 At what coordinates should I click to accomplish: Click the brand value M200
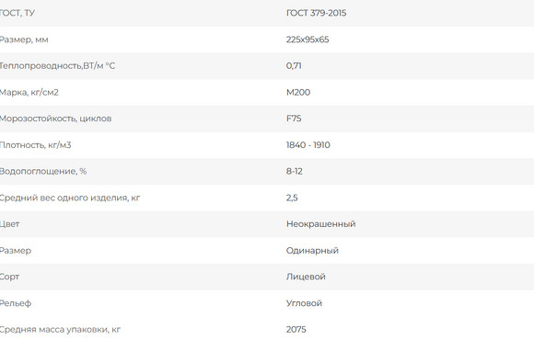[298, 92]
